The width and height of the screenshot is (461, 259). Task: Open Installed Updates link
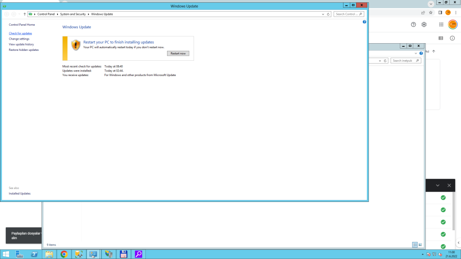point(20,193)
